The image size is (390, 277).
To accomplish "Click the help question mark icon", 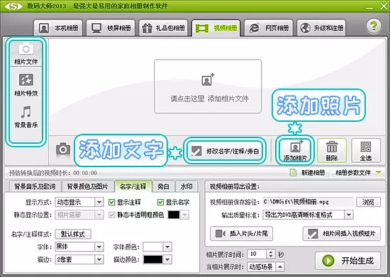I will click(x=373, y=26).
